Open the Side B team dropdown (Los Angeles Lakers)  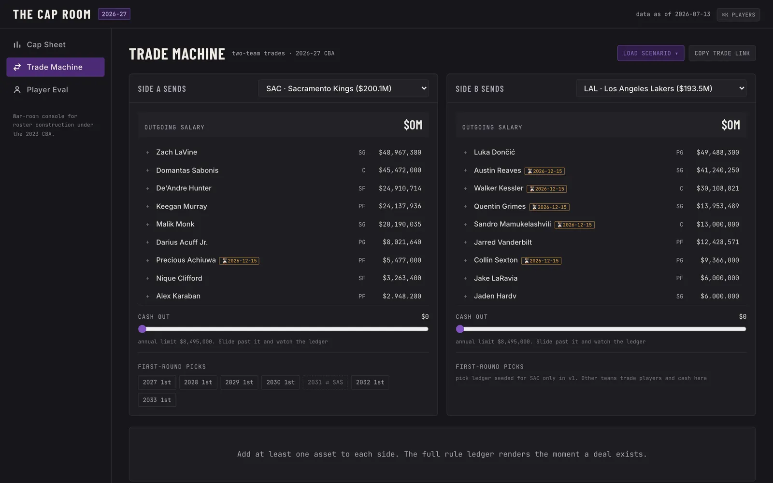pos(661,88)
